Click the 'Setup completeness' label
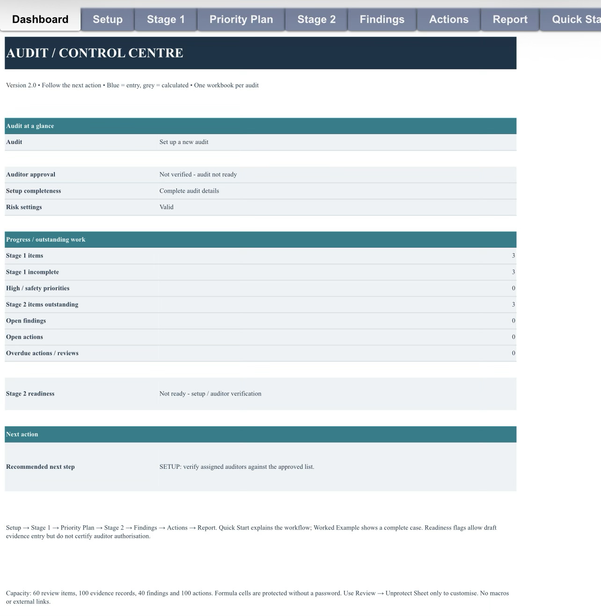The image size is (601, 616). (x=34, y=191)
